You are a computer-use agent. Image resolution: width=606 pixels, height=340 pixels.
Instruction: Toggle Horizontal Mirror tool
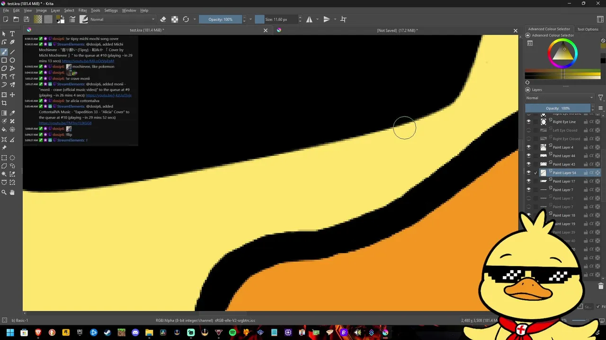(309, 19)
